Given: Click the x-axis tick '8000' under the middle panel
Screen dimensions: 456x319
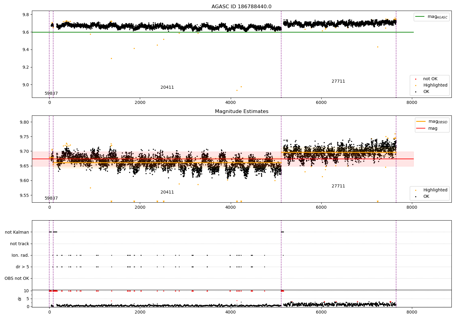Looking at the screenshot, I should point(412,207).
